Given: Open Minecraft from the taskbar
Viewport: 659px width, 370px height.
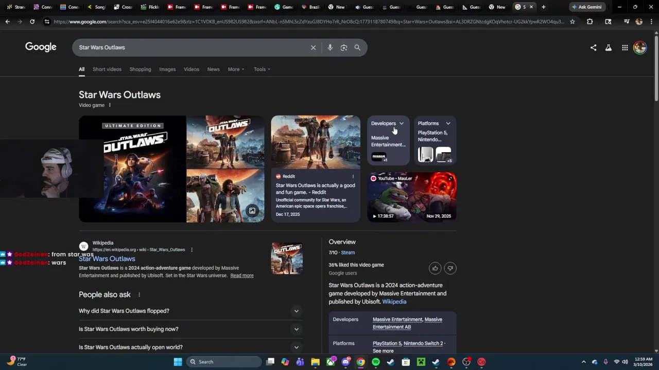Looking at the screenshot, I should point(421,362).
